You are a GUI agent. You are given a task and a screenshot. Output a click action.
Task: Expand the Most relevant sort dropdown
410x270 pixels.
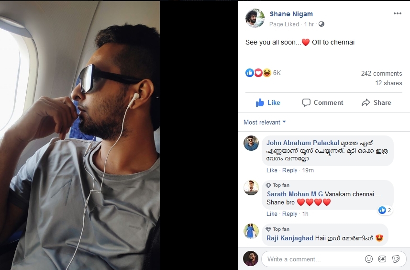(265, 122)
